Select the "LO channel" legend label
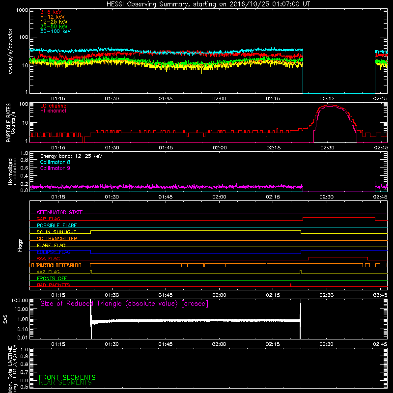Screen dimensions: 393x393 (x=54, y=106)
